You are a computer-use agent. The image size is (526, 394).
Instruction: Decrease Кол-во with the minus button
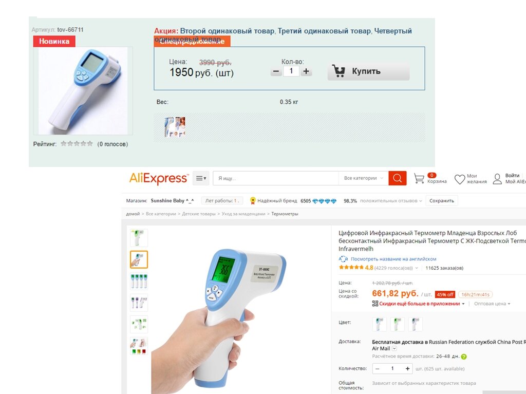276,71
